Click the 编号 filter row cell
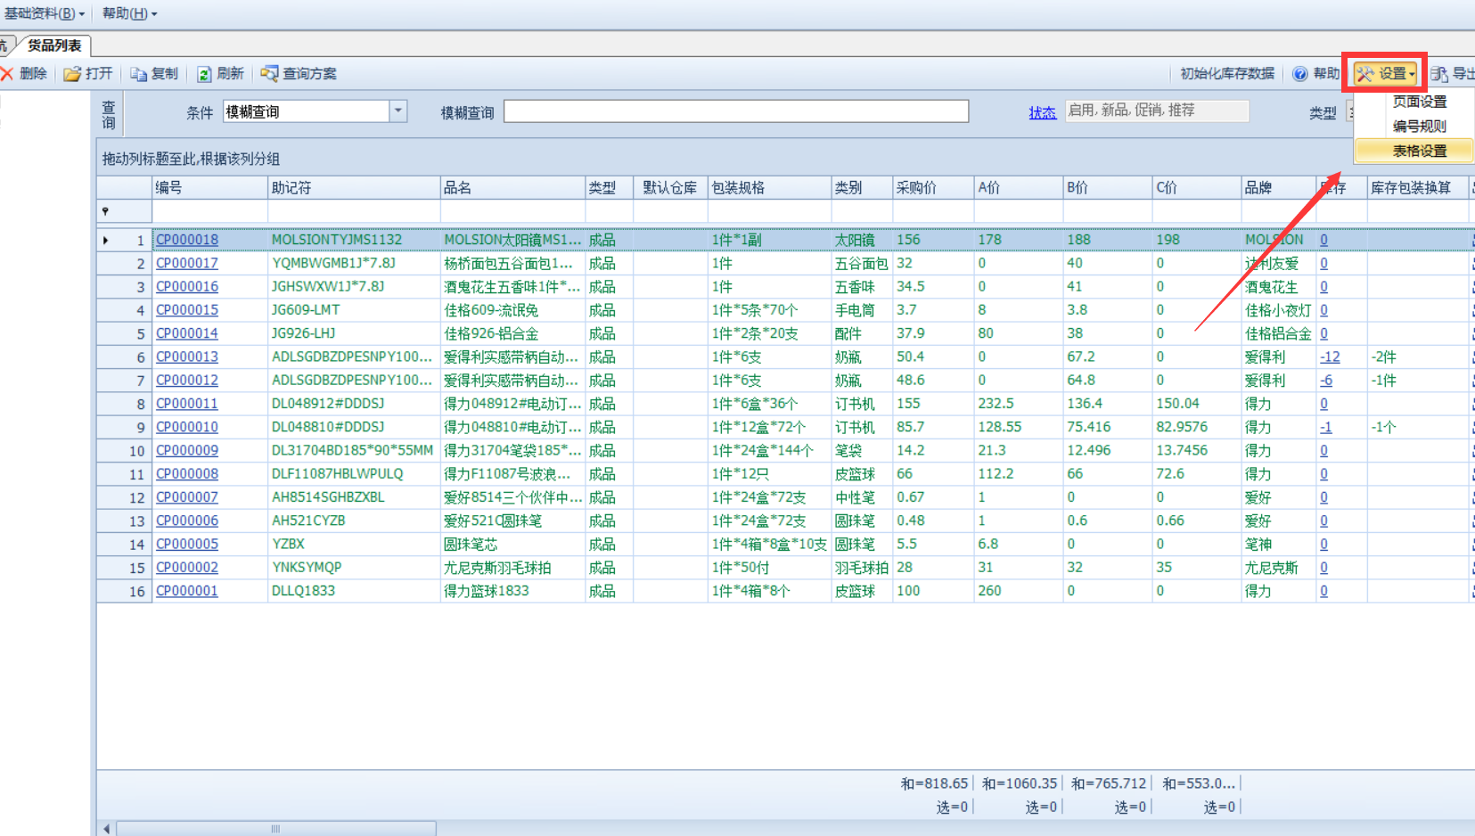1475x836 pixels. pyautogui.click(x=209, y=211)
